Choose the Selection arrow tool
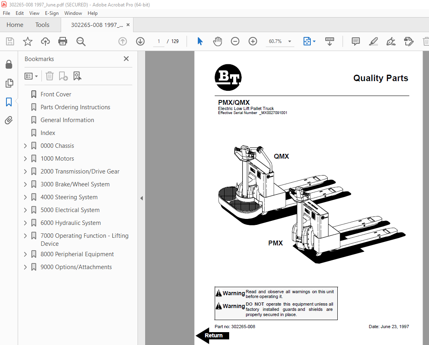 [200, 41]
